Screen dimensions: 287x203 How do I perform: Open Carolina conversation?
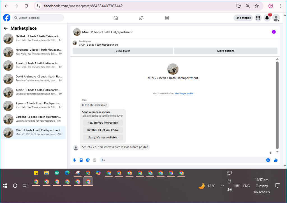coord(34,119)
